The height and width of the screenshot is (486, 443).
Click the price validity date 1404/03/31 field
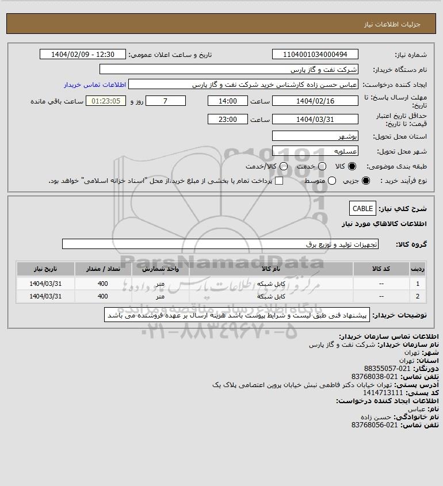coord(315,119)
